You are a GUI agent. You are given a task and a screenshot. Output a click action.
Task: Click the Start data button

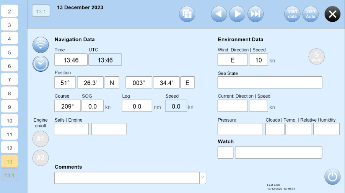[292, 14]
